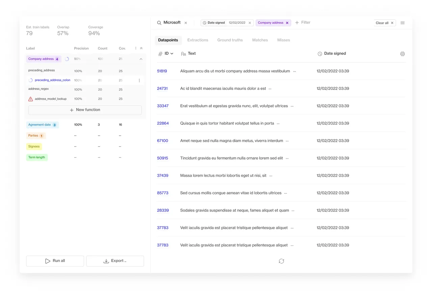Click the Run all button
The image size is (432, 296).
point(55,261)
